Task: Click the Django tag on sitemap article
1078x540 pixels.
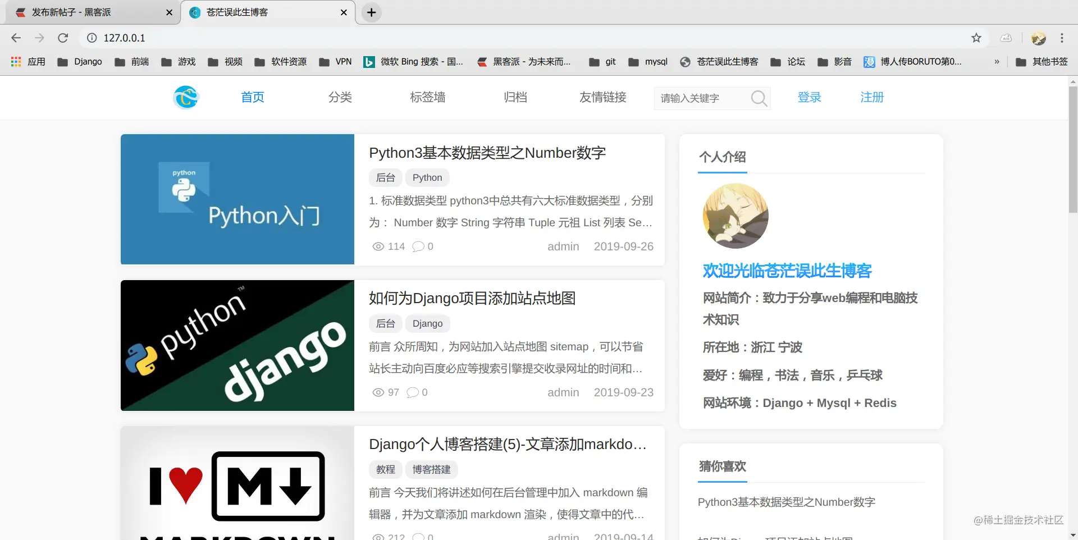Action: 428,323
